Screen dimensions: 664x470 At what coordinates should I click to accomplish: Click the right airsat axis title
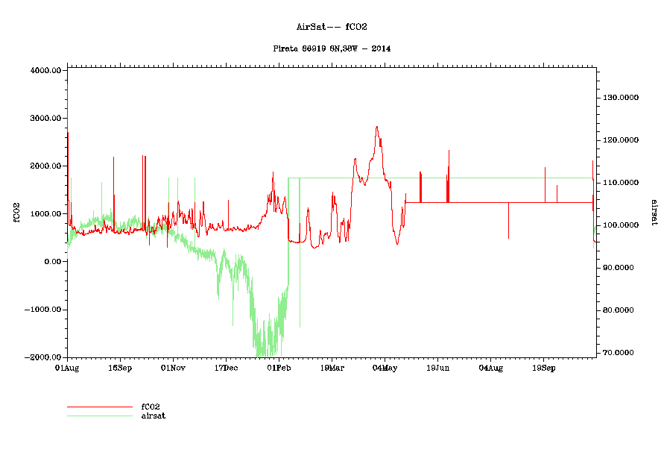(654, 213)
